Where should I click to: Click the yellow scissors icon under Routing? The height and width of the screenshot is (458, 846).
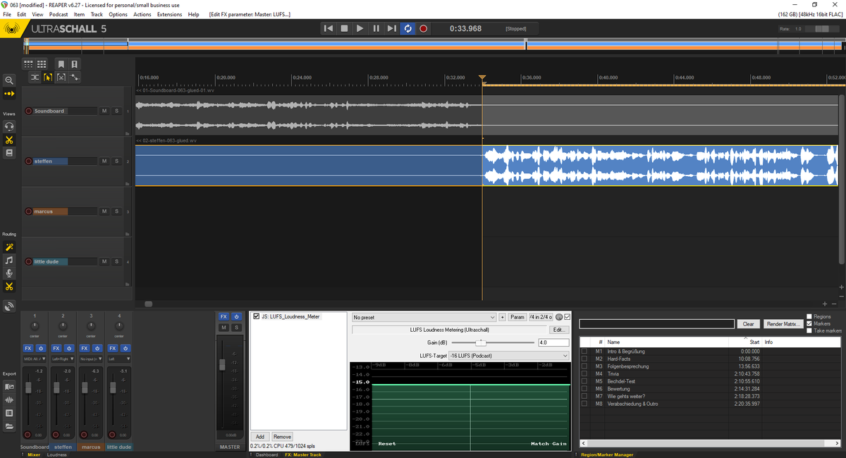pos(9,286)
